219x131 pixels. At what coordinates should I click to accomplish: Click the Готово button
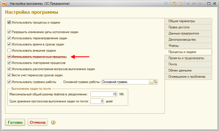coord(15,122)
